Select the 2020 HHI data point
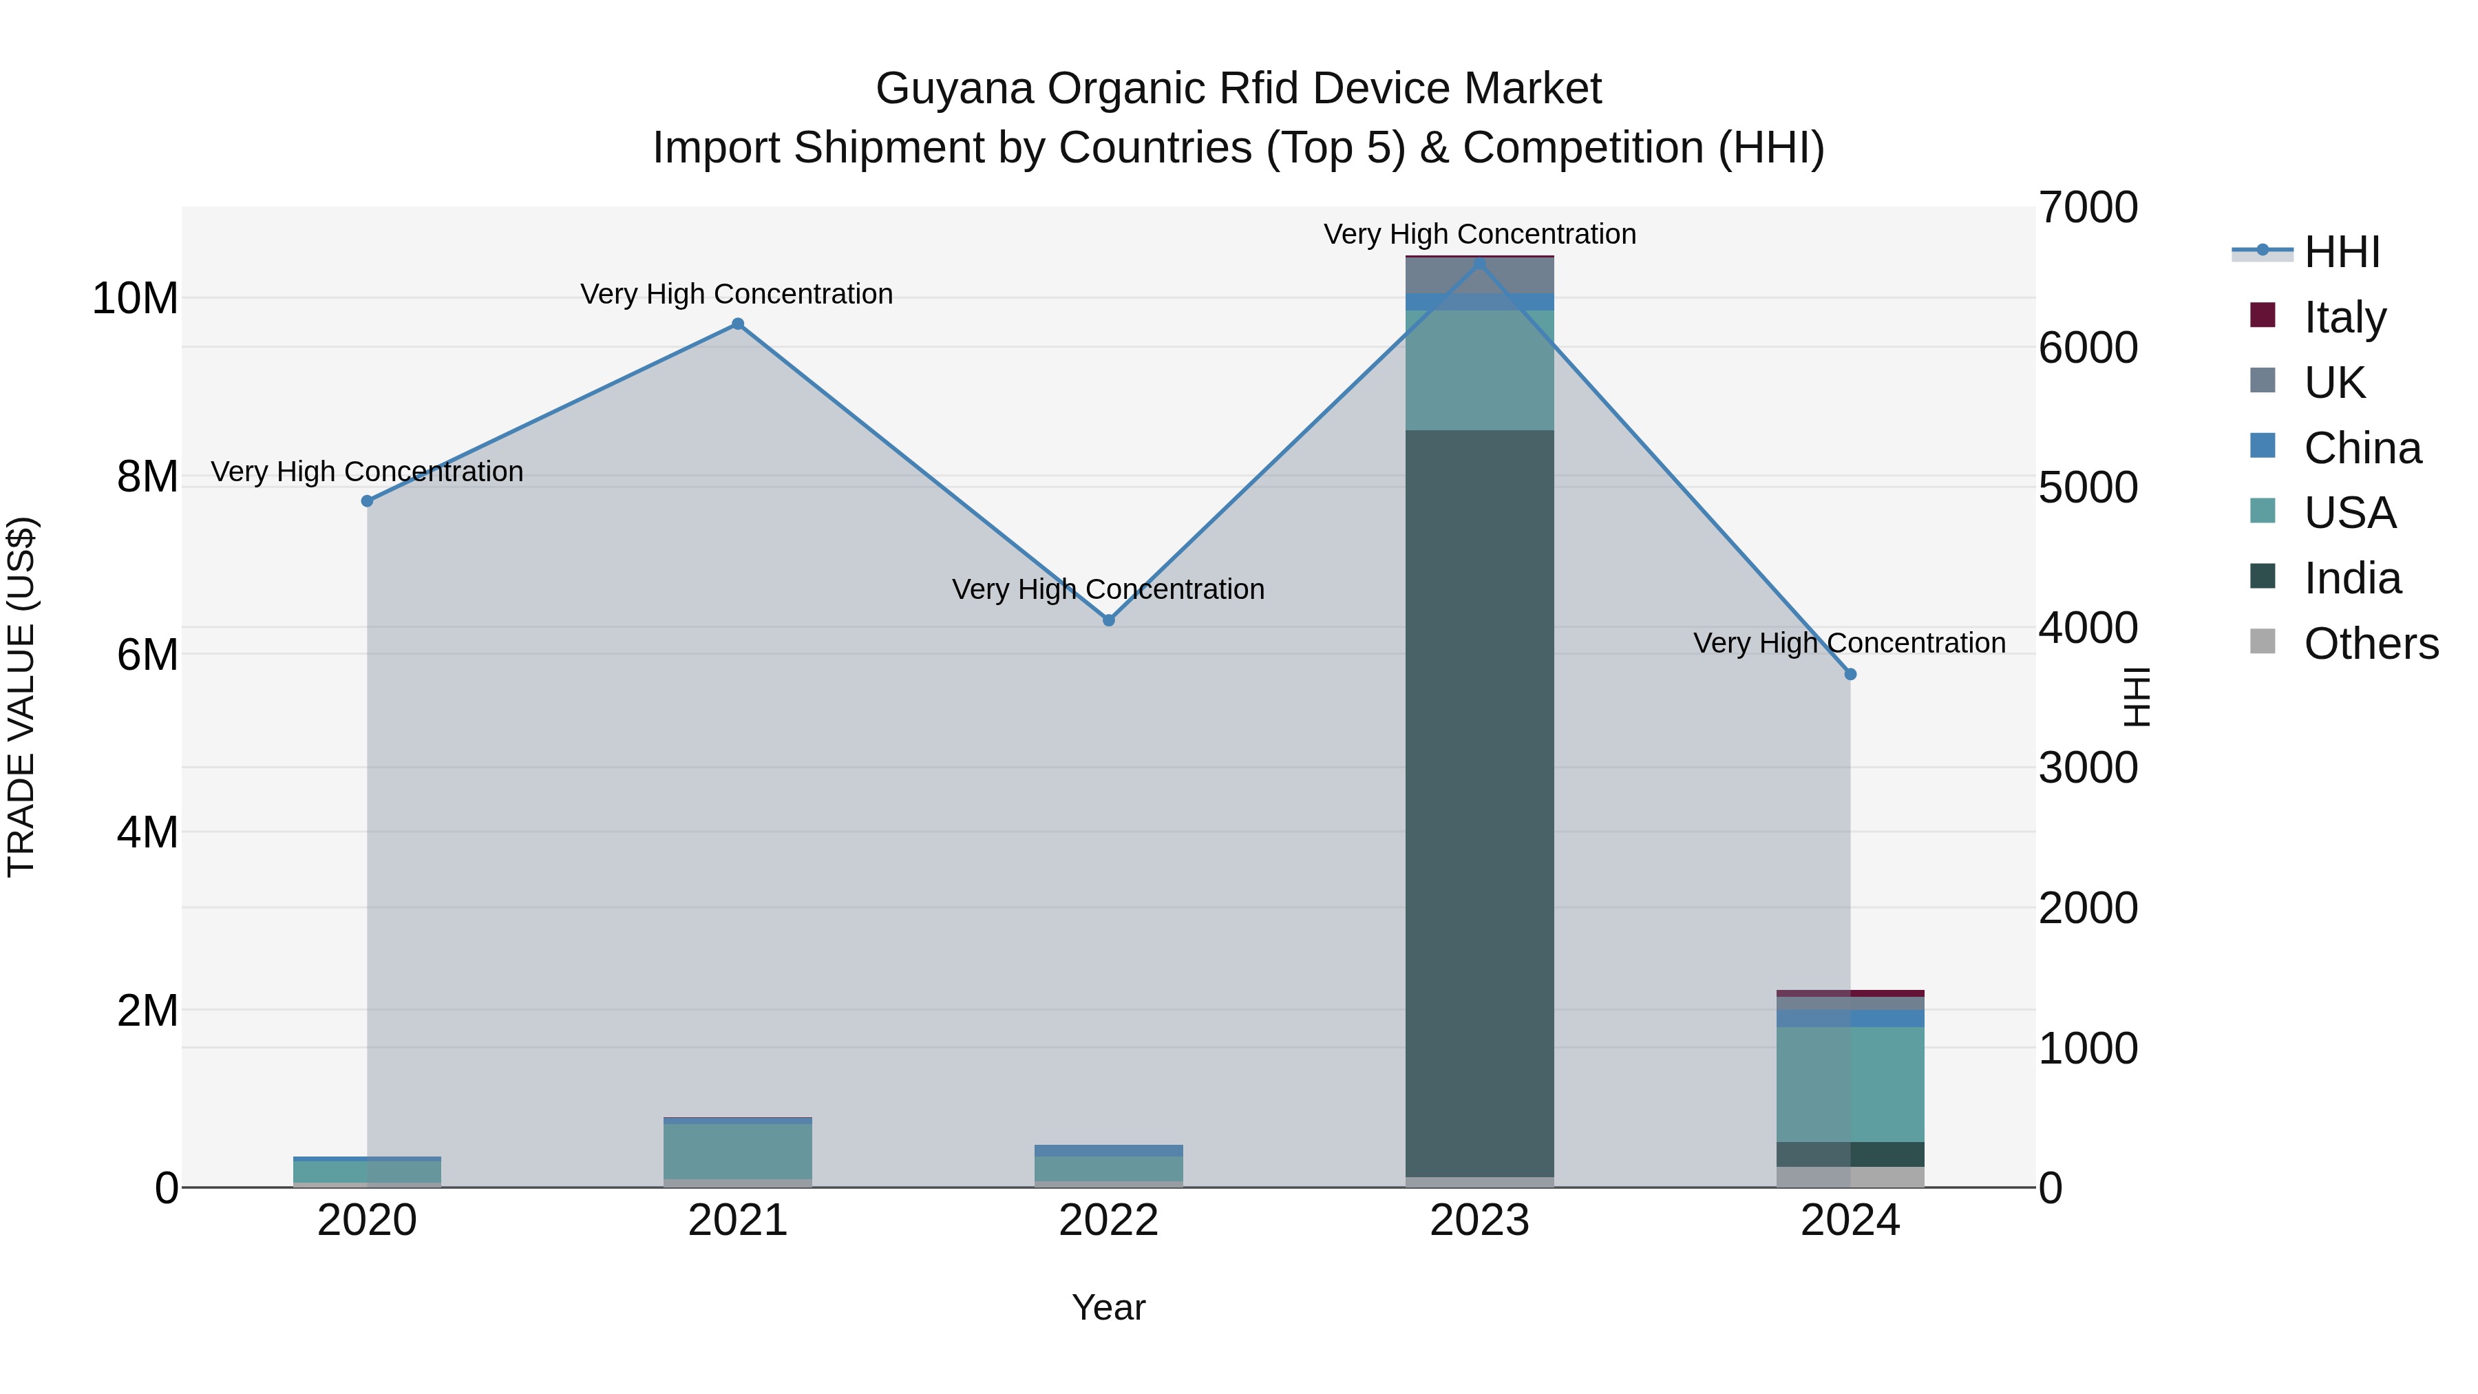 [366, 501]
